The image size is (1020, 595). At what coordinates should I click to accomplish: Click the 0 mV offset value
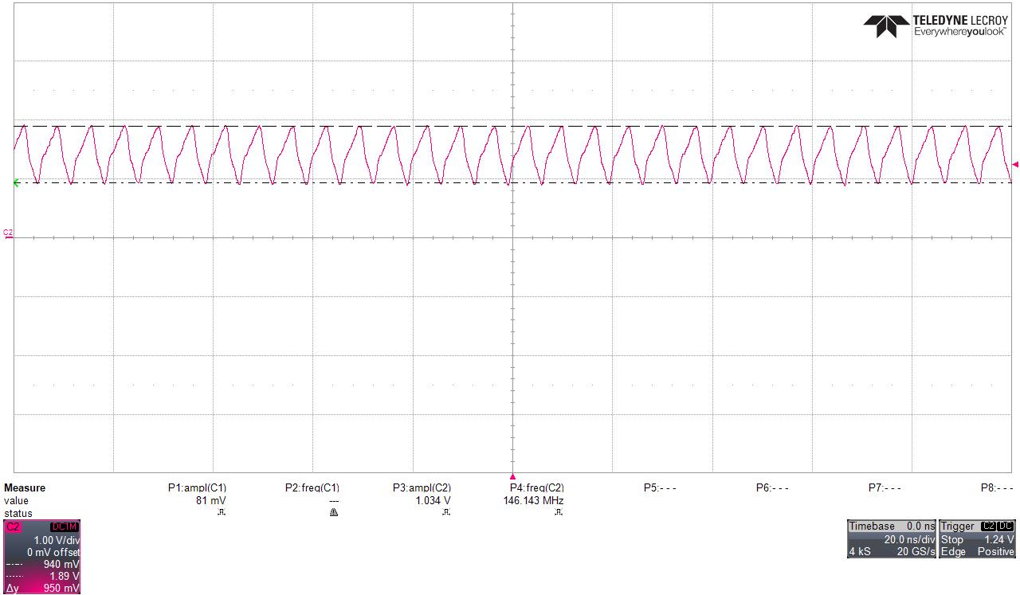pyautogui.click(x=53, y=551)
